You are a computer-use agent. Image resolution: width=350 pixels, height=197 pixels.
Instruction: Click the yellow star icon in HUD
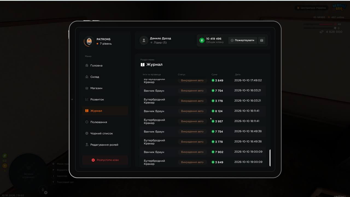point(5,166)
